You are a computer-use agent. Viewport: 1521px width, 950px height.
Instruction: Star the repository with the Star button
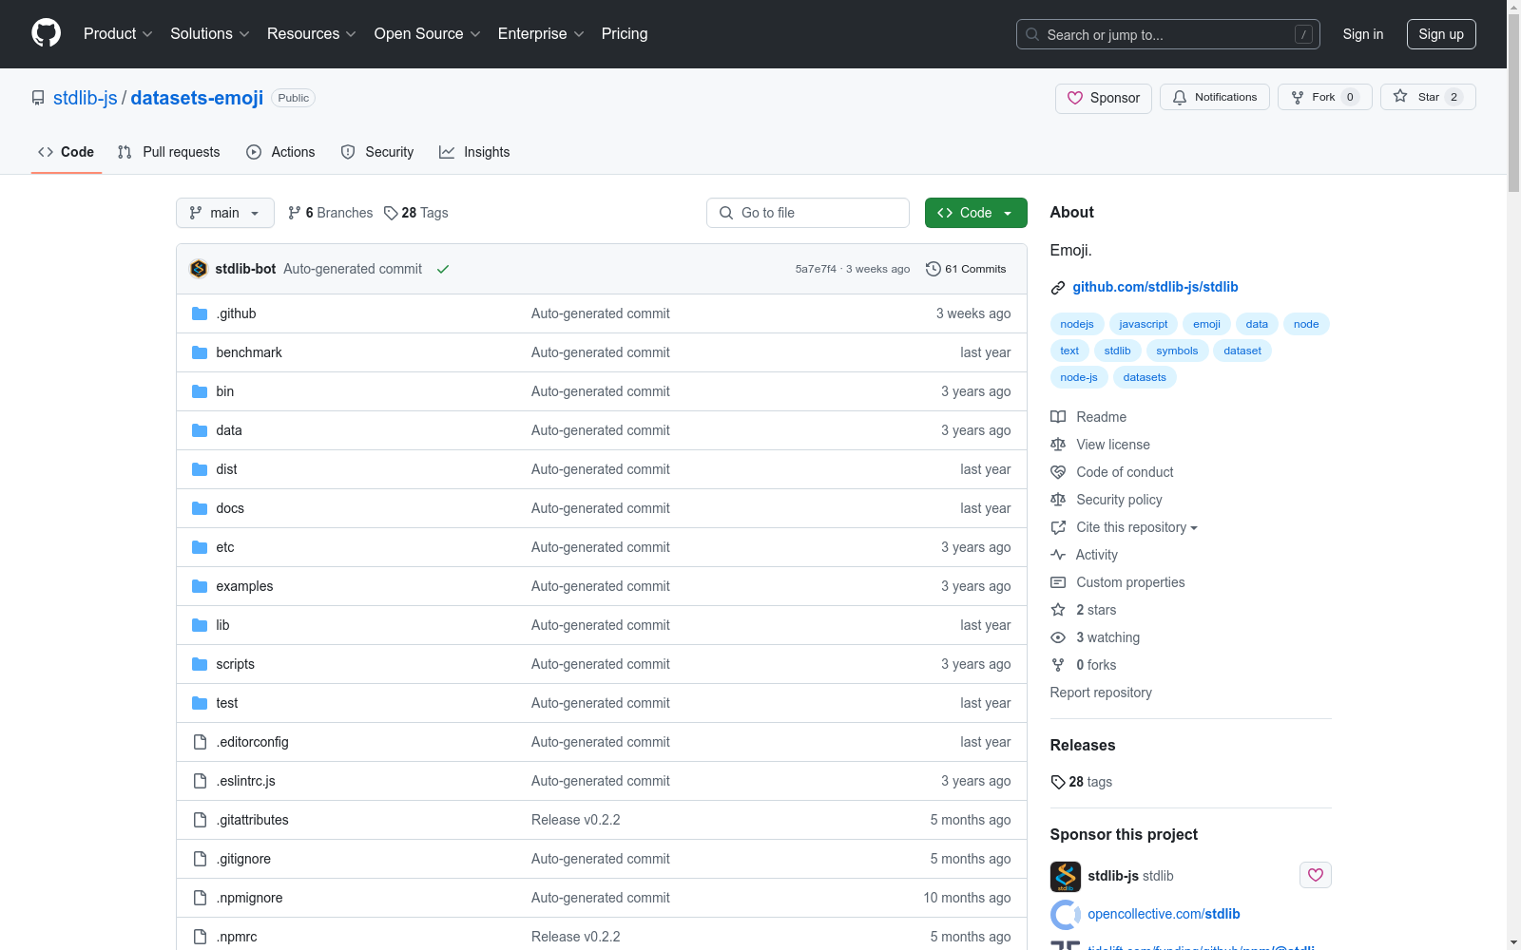tap(1428, 97)
